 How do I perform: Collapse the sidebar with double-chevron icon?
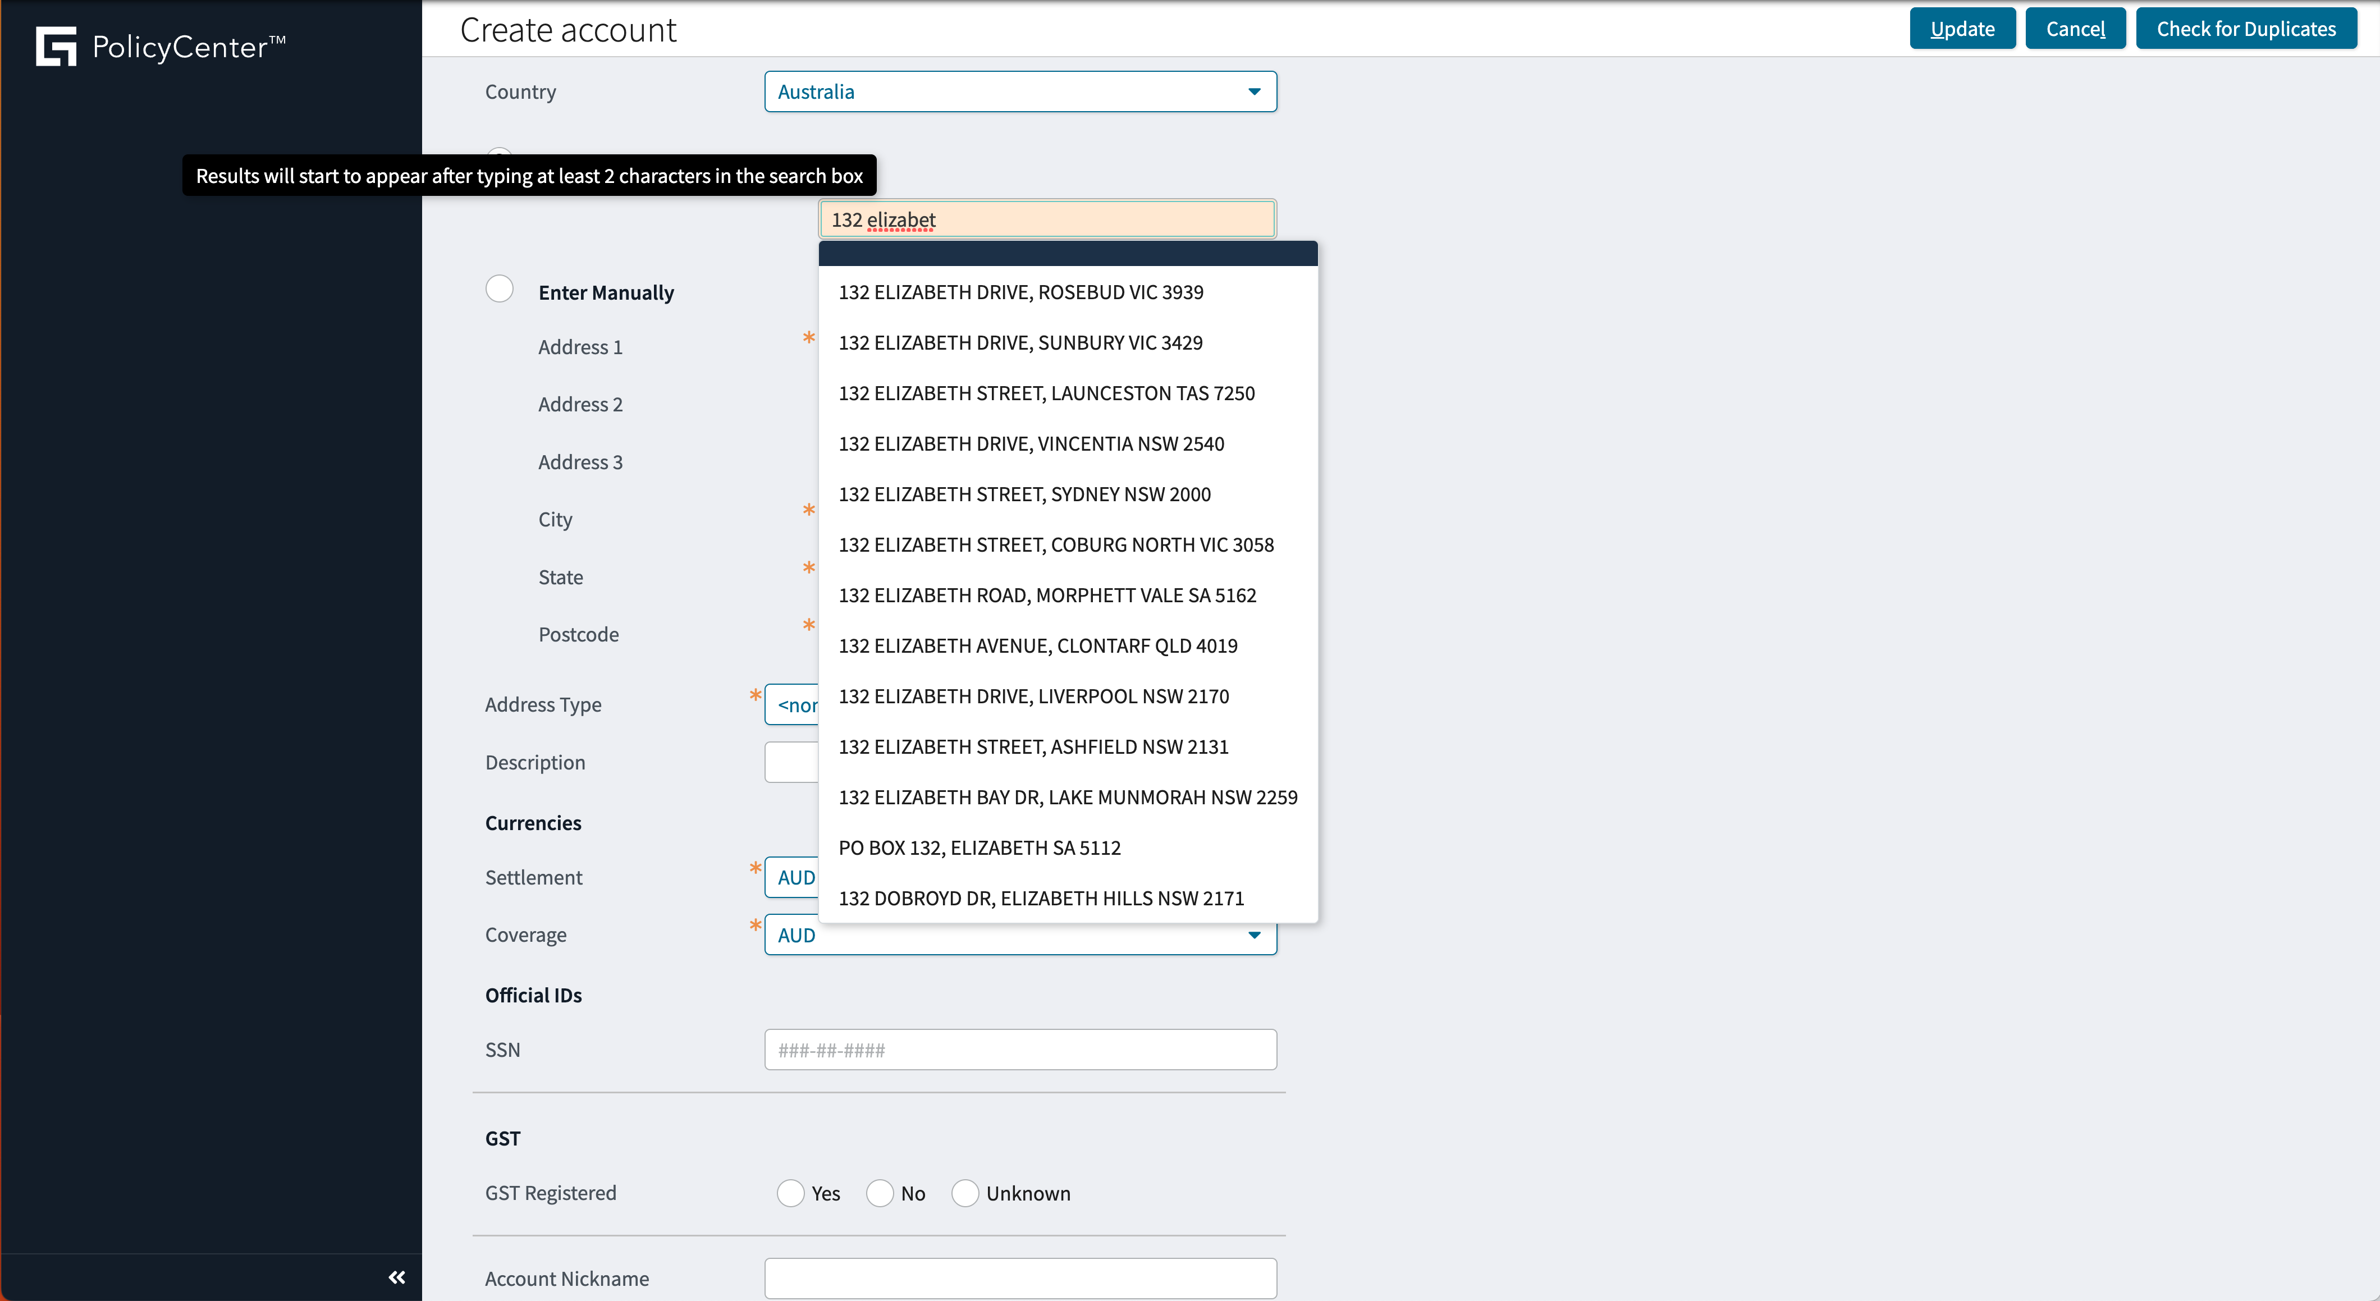click(396, 1277)
